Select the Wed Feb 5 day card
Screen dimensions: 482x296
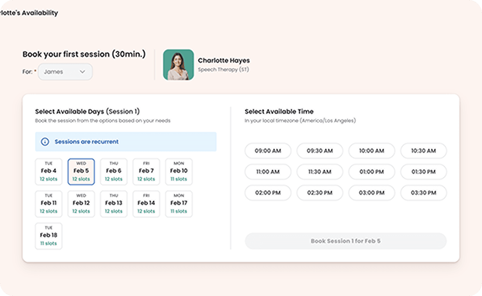click(x=81, y=172)
